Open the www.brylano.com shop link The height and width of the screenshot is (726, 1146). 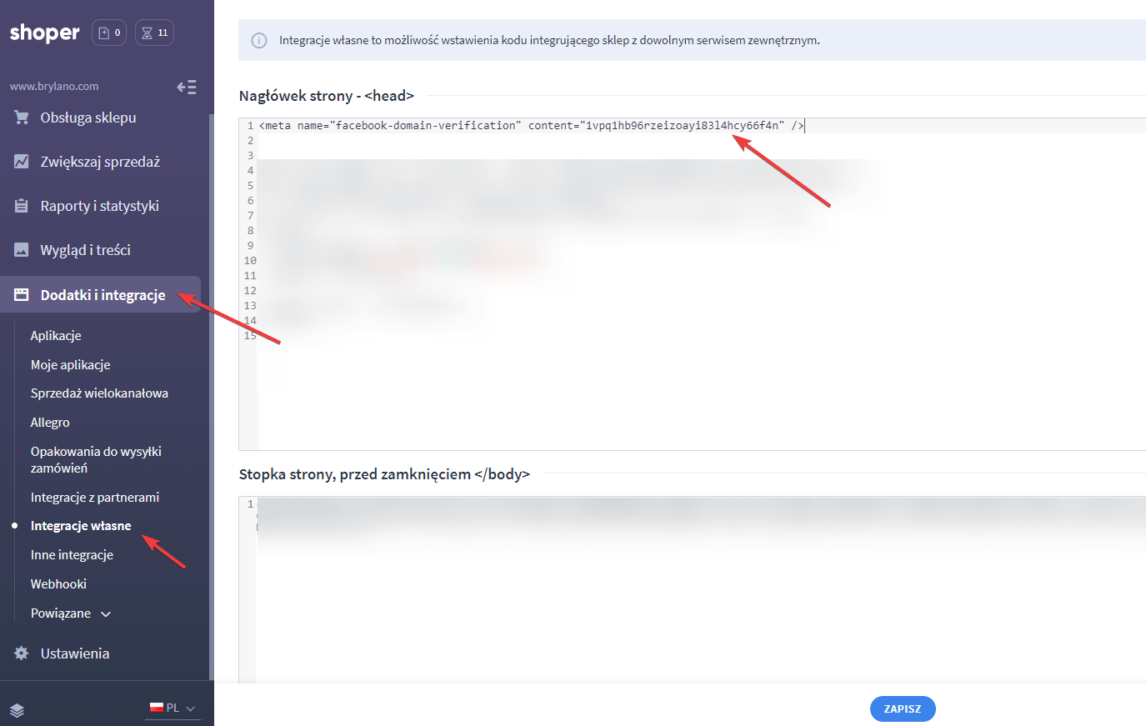tap(54, 87)
